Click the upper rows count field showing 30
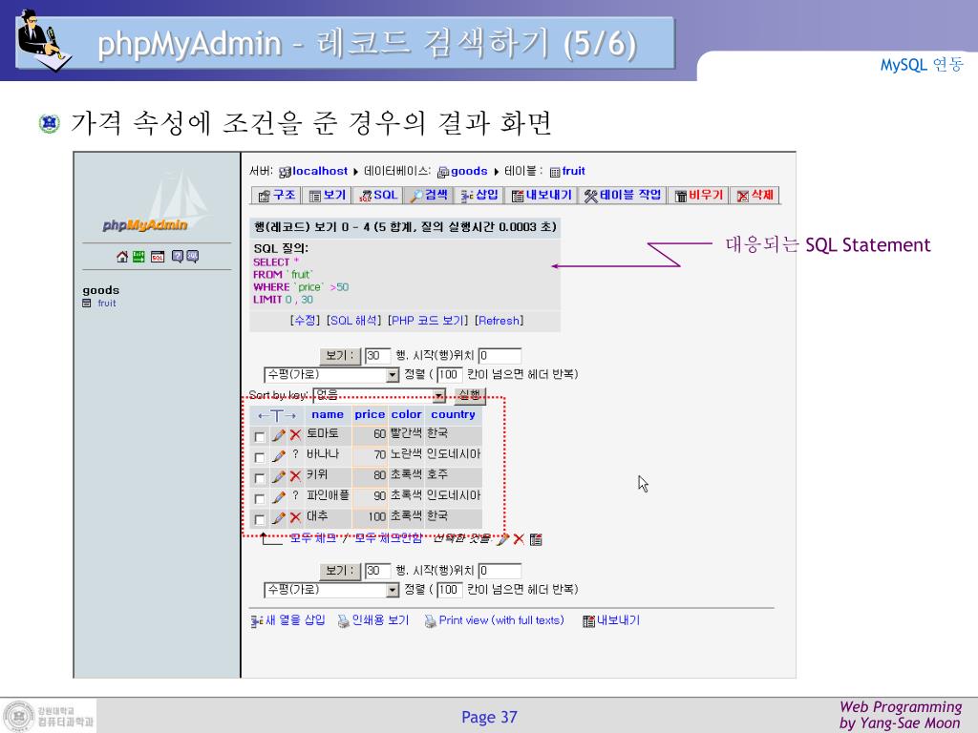The image size is (978, 733). [377, 356]
